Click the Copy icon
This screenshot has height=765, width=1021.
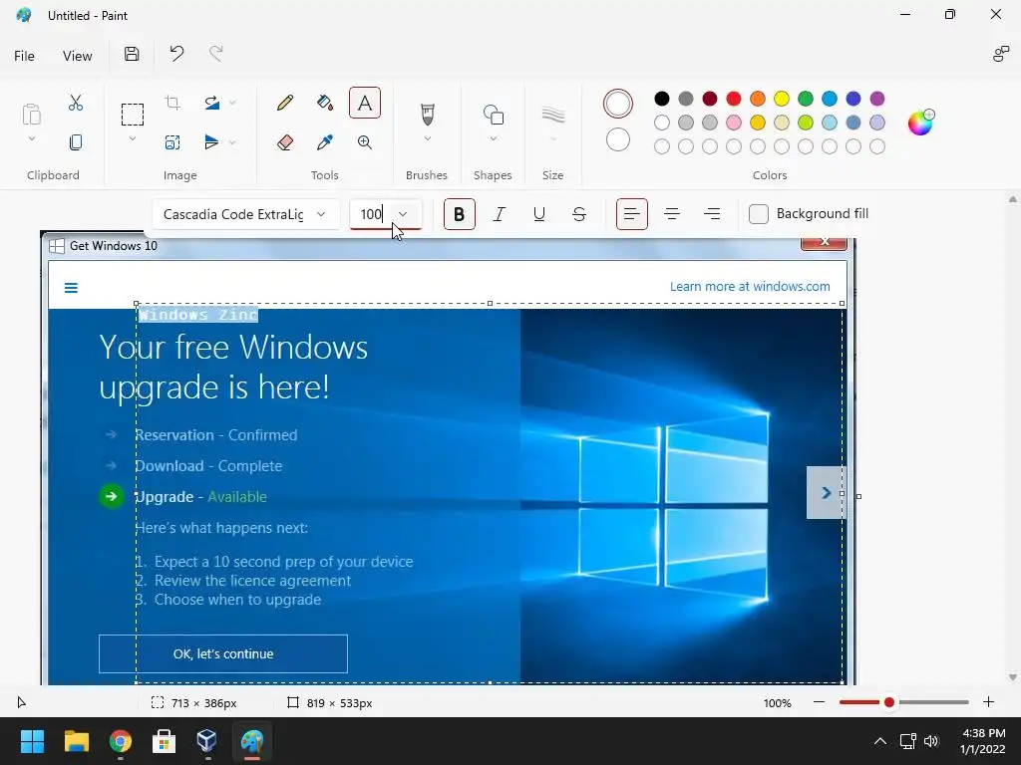[x=76, y=142]
